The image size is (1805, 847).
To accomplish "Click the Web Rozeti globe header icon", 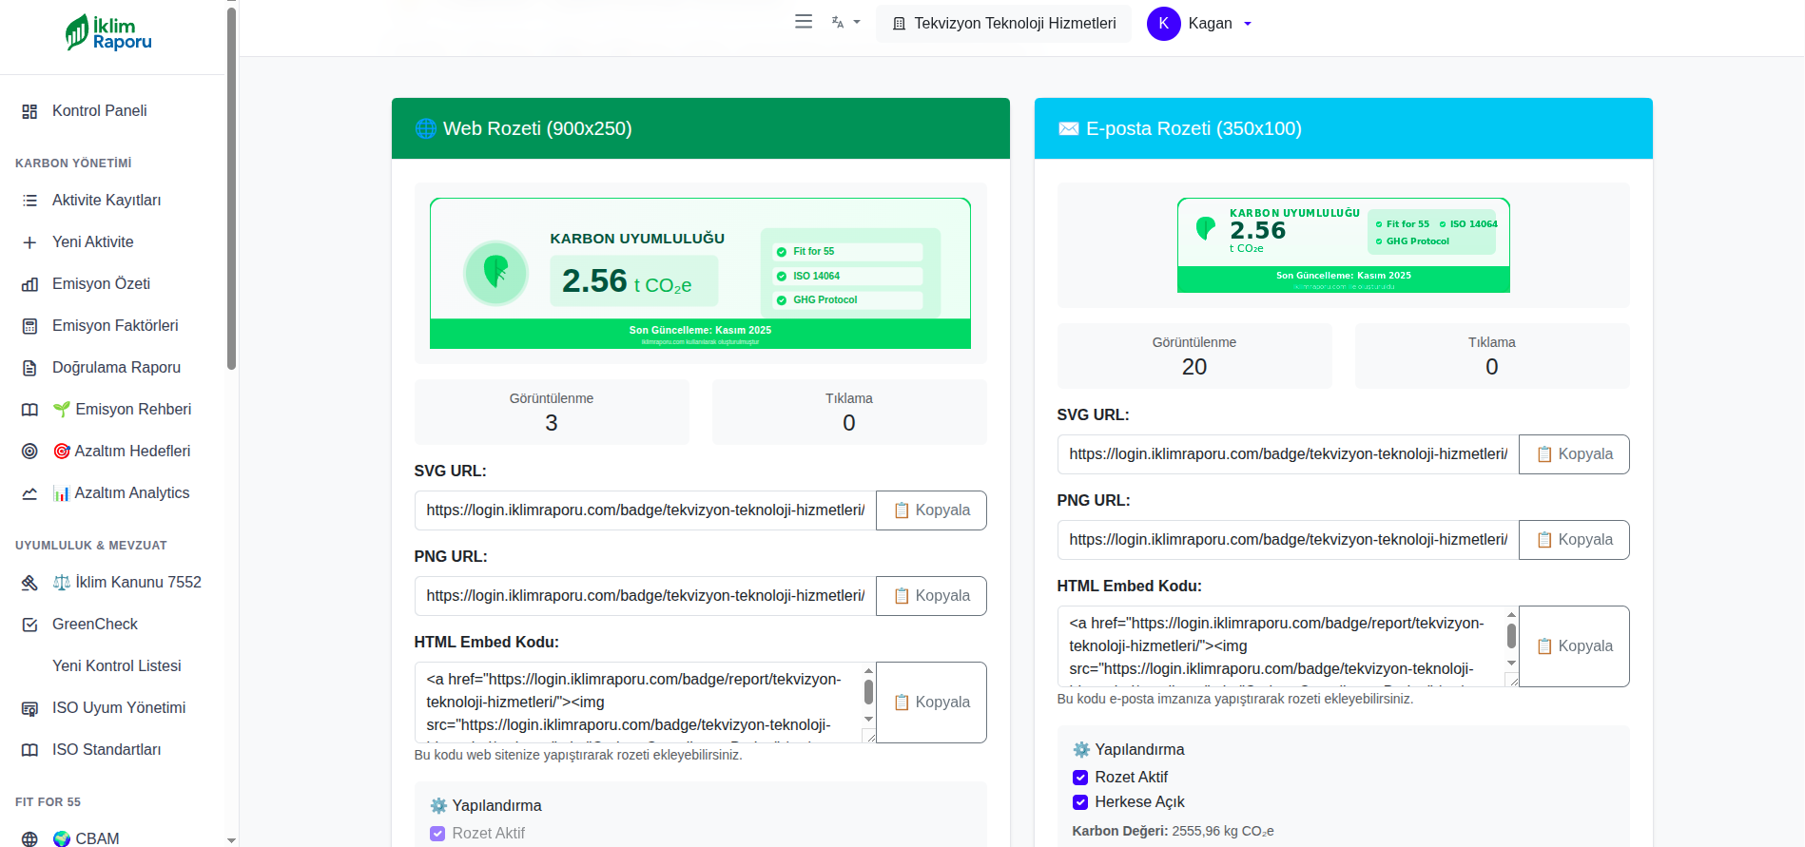I will point(425,128).
